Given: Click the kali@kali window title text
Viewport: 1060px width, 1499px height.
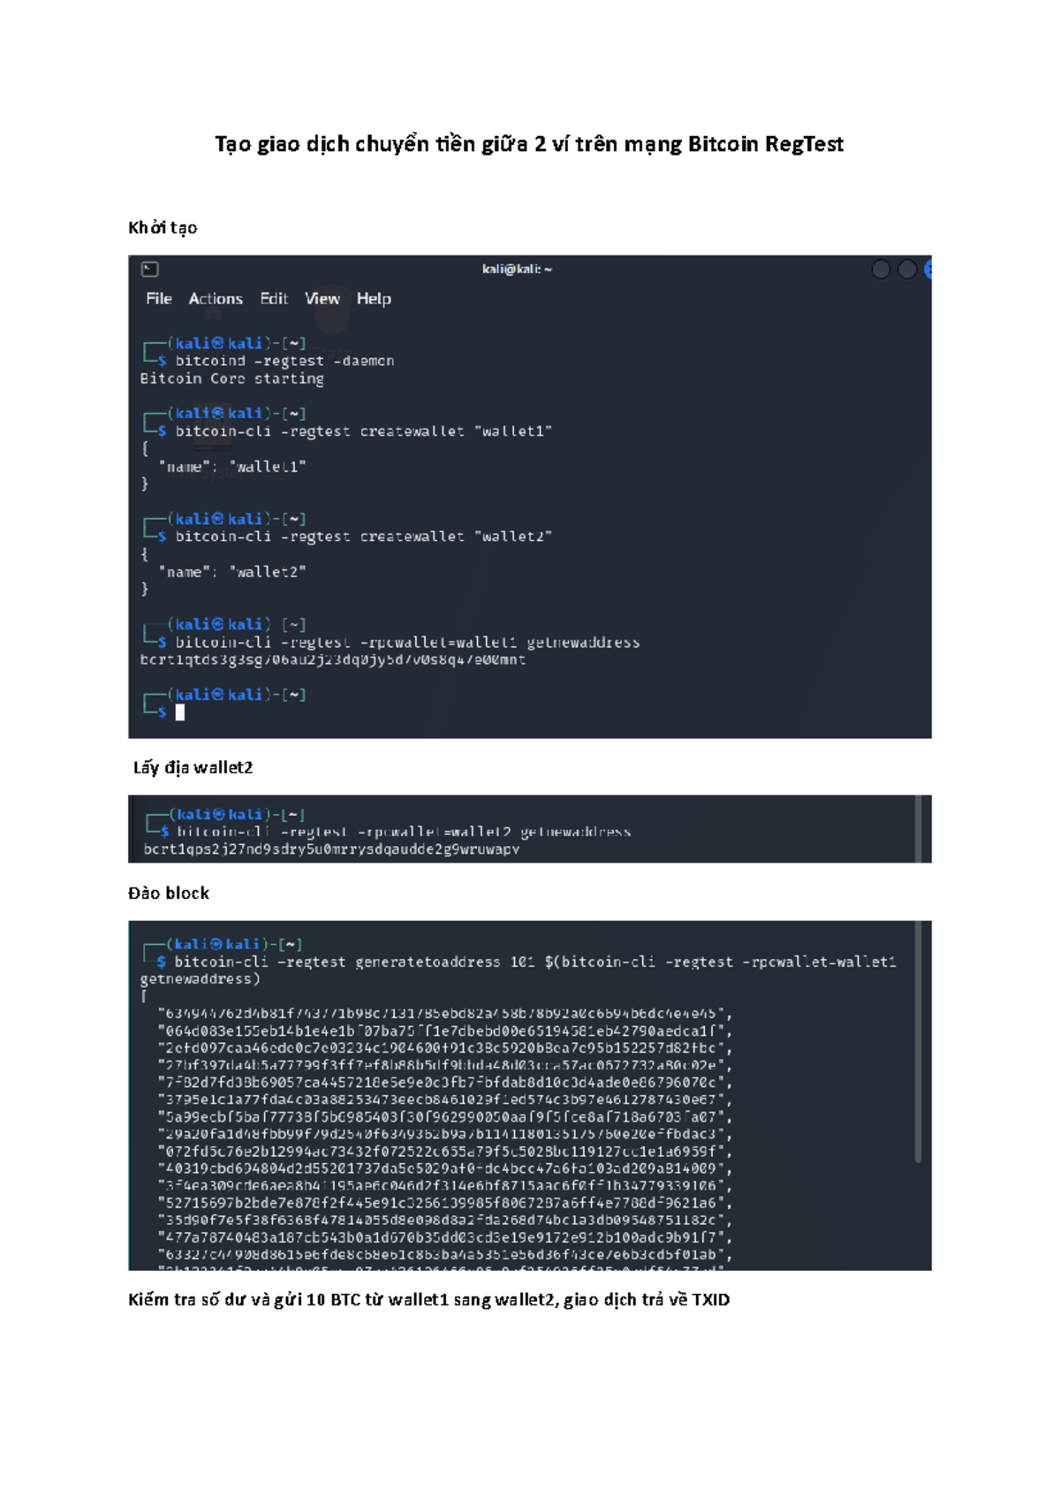Looking at the screenshot, I should [x=517, y=270].
